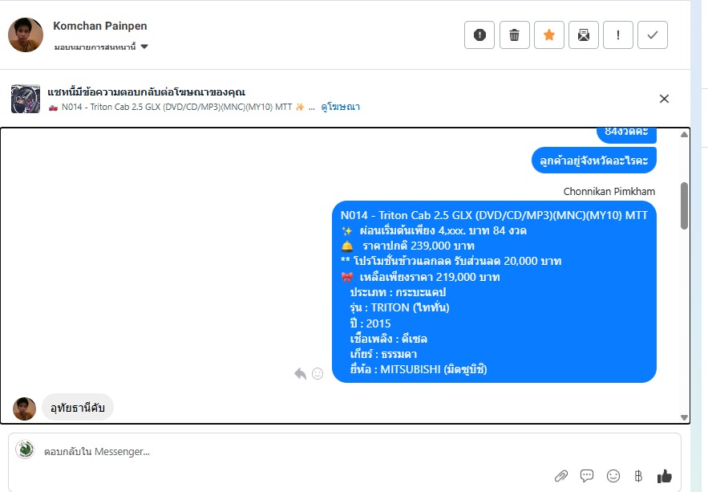Open Komchan Painpen's profile picture
Viewport: 708px width, 492px height.
(26, 35)
